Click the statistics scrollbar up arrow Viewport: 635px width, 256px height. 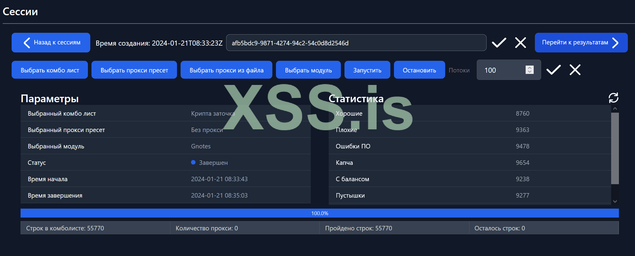[x=615, y=109]
